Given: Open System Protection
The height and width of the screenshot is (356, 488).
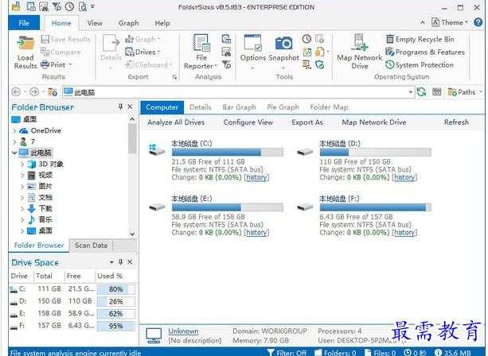Looking at the screenshot, I should coord(420,64).
